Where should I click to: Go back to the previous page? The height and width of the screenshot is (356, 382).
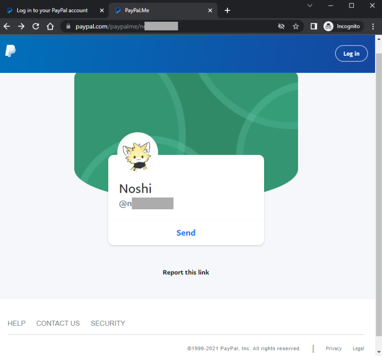click(7, 26)
